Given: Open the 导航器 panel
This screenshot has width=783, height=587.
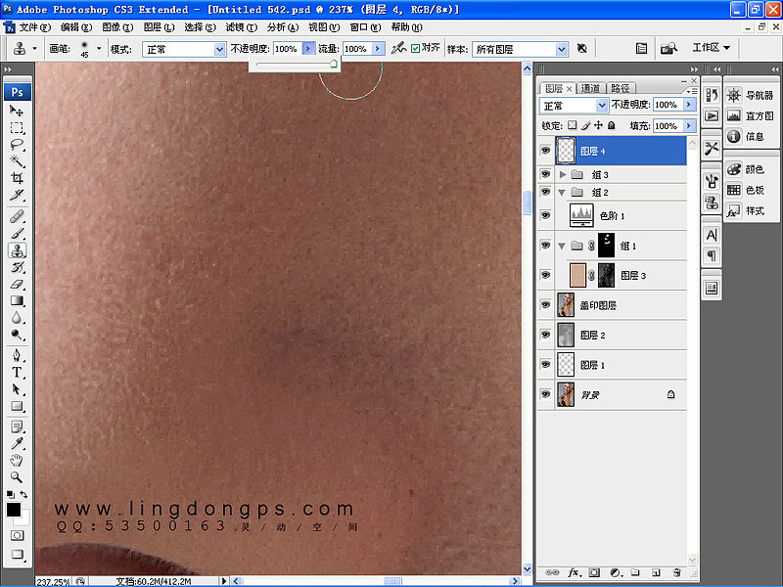Looking at the screenshot, I should point(750,95).
